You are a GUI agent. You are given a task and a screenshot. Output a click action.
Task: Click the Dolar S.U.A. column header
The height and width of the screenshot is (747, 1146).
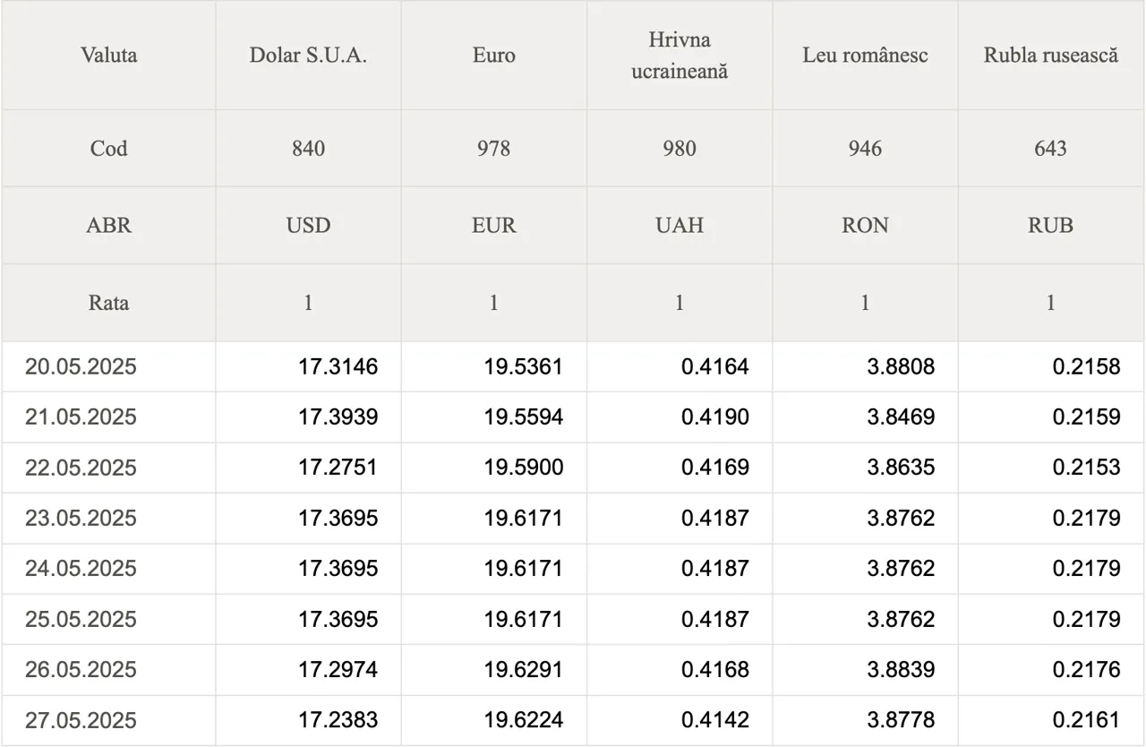(x=308, y=55)
